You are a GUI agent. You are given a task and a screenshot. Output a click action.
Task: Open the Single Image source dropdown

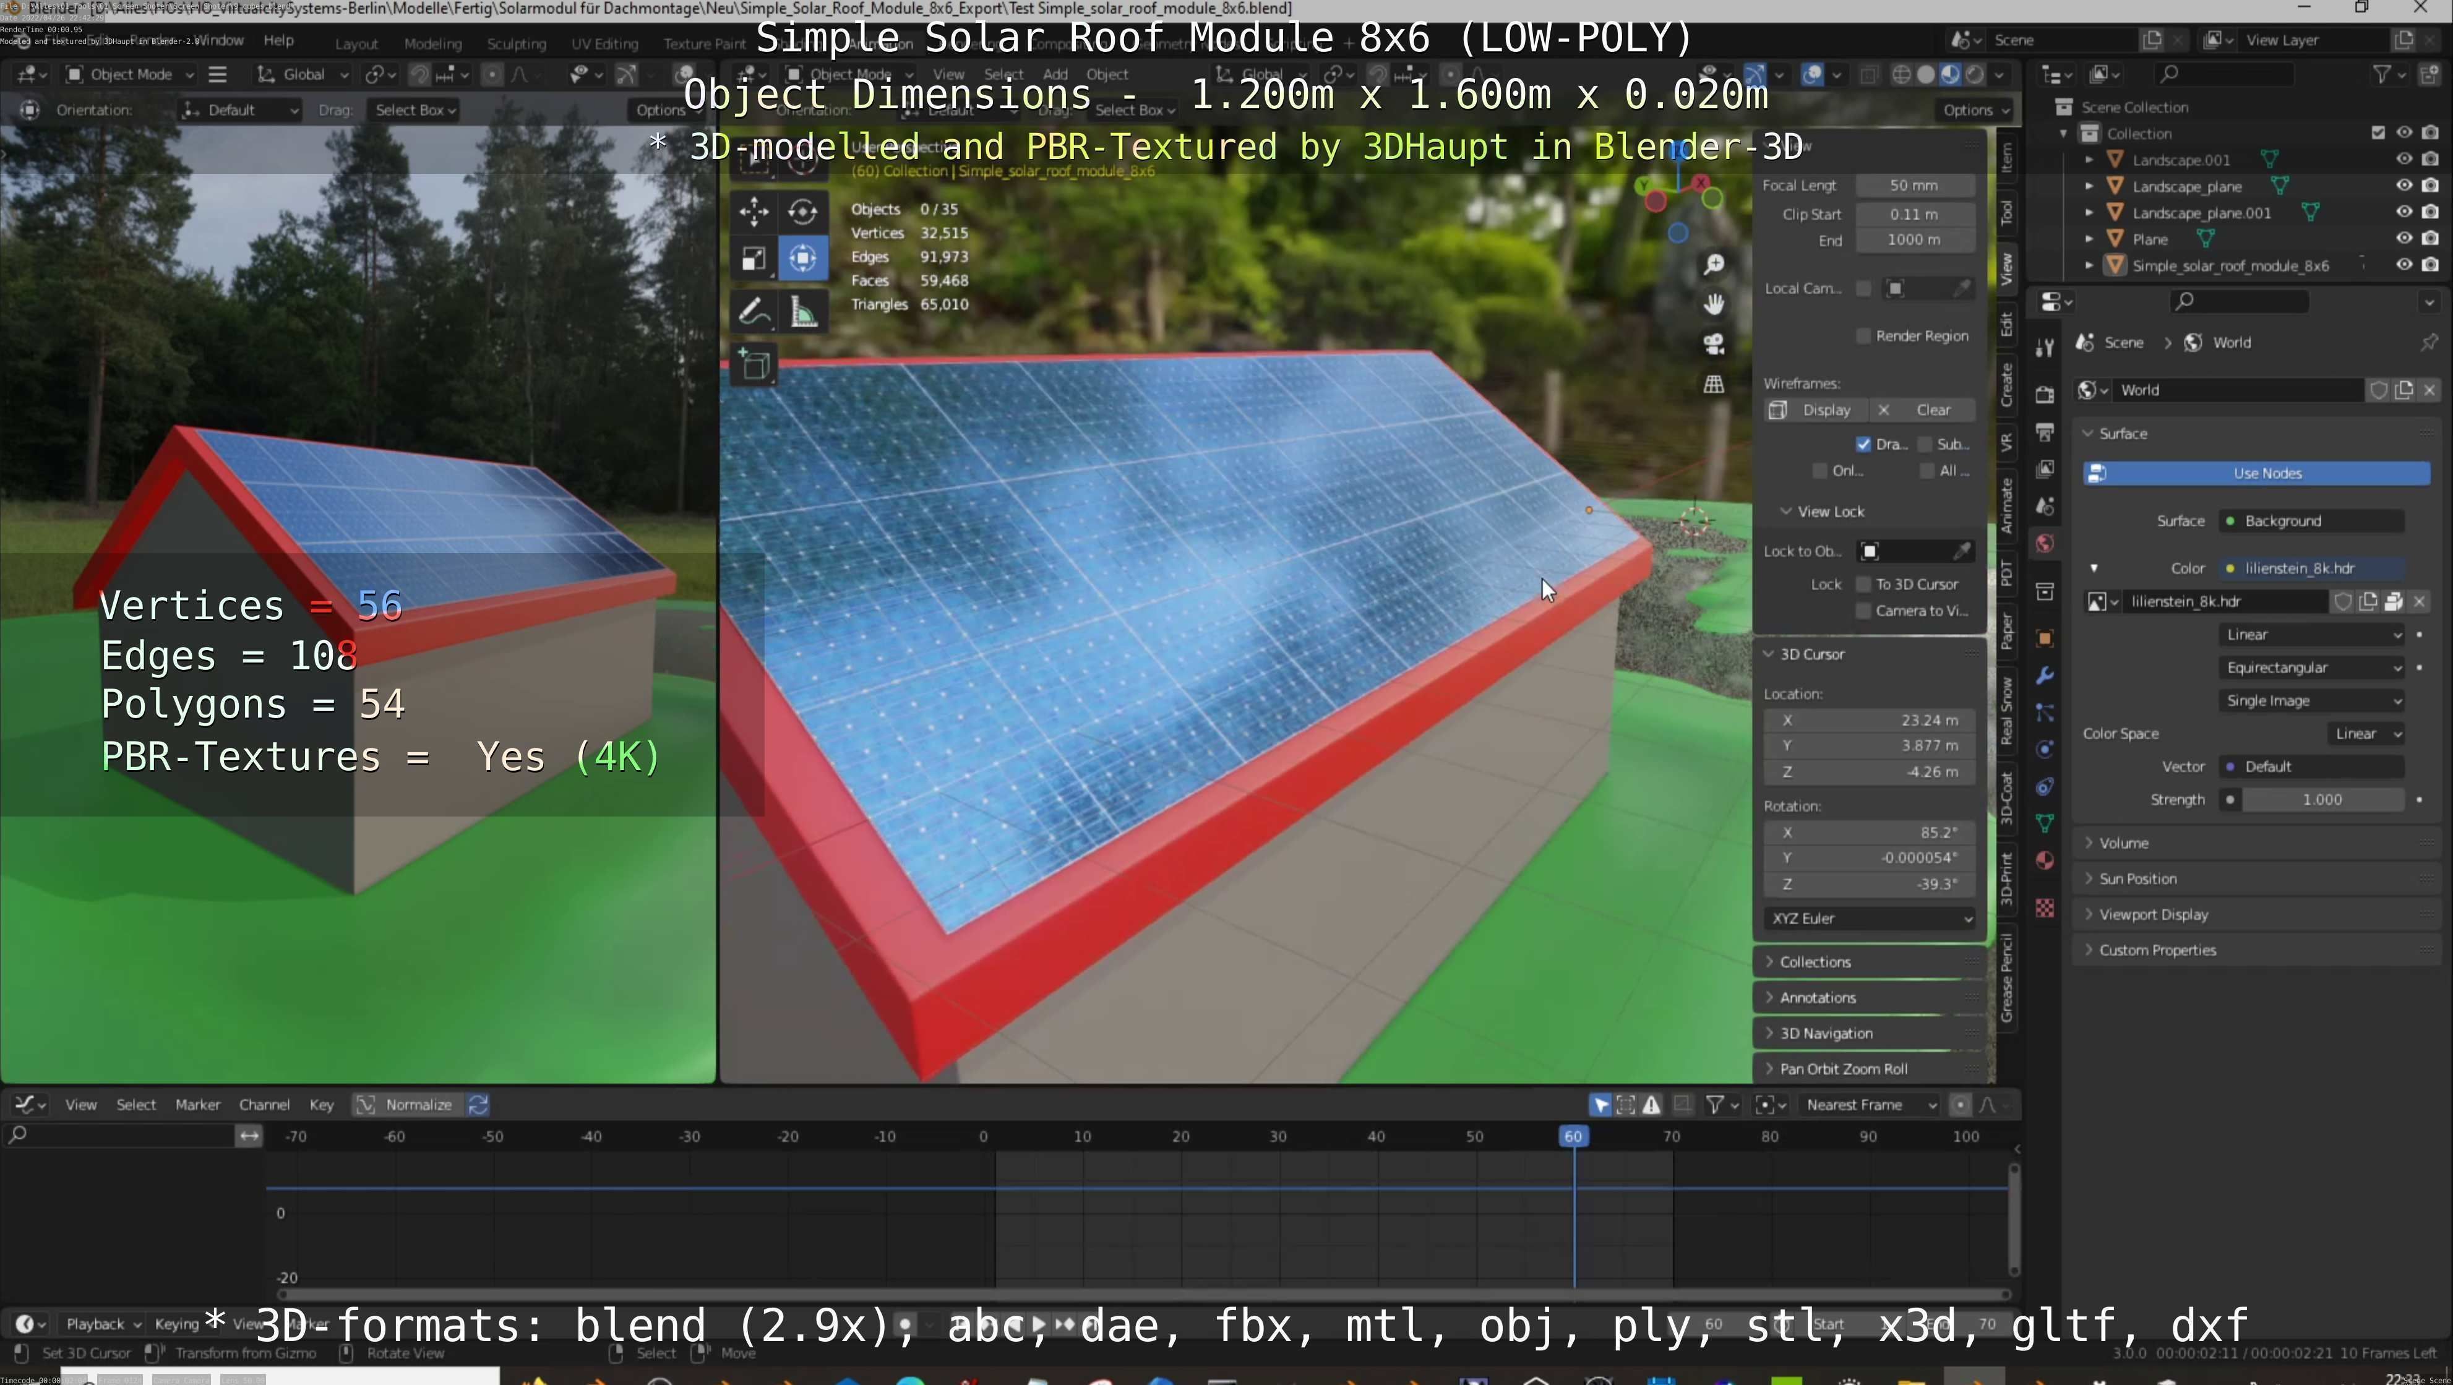click(2312, 701)
